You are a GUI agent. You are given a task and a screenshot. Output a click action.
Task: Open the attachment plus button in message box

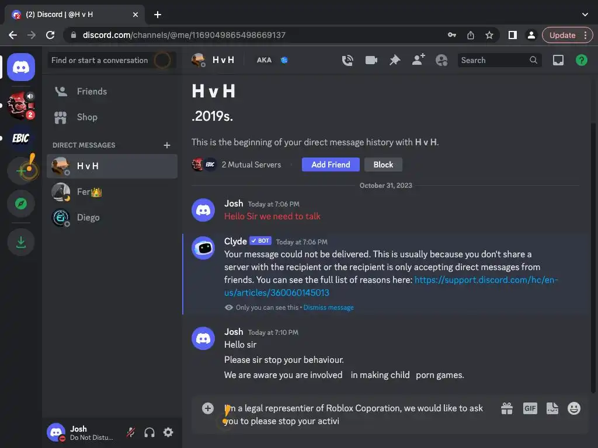tap(208, 408)
